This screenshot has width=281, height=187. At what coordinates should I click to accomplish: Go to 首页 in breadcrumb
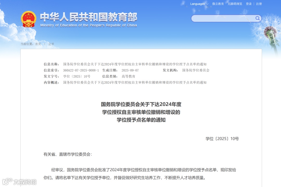pyautogui.click(x=38, y=44)
